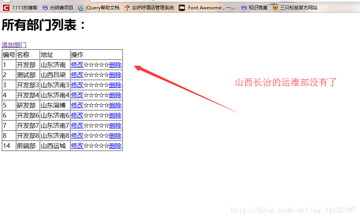This screenshot has height=218, width=360.
Task: Click 修改 for the 前端部 row
Action: pos(77,146)
